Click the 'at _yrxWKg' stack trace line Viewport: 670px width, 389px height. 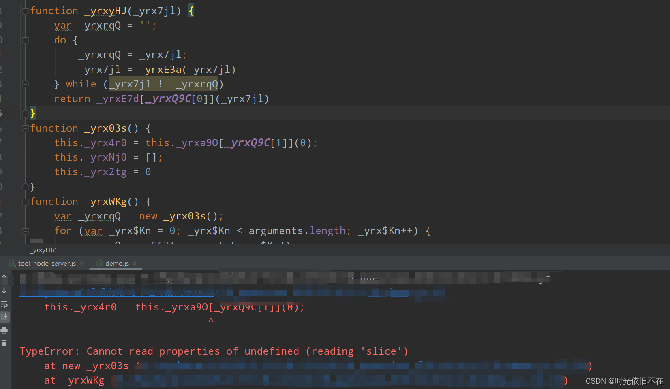pyautogui.click(x=306, y=380)
